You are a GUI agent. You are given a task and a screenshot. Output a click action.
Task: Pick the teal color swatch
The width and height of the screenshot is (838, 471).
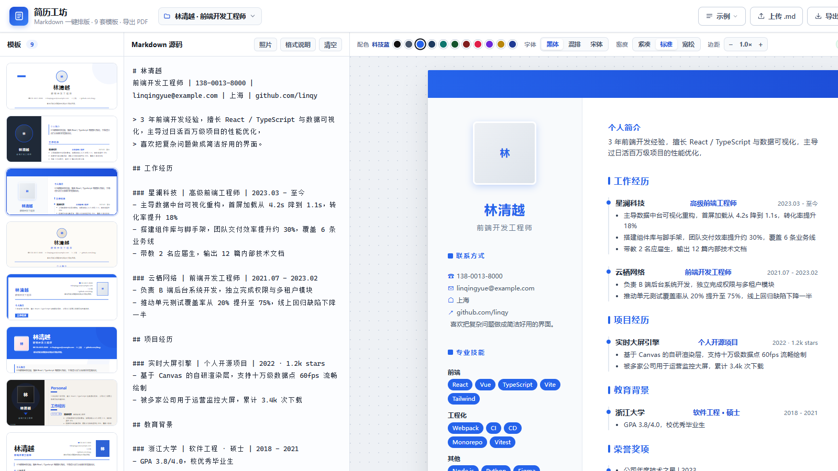(x=443, y=44)
